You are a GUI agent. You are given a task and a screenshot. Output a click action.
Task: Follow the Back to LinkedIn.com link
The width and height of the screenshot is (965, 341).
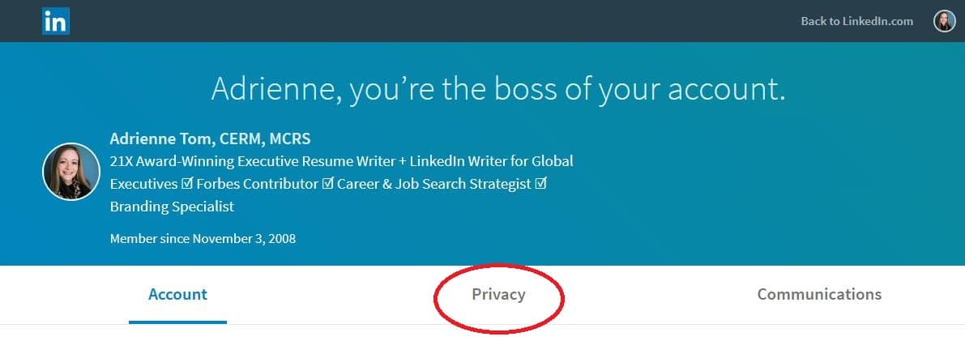click(x=856, y=21)
